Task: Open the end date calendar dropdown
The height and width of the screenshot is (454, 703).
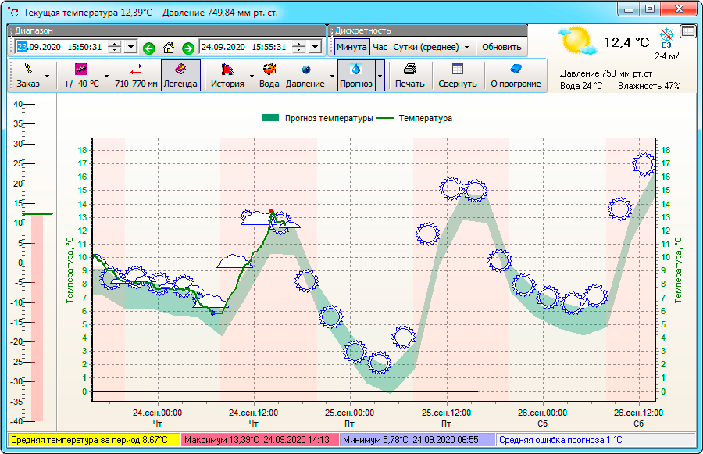Action: pos(316,47)
